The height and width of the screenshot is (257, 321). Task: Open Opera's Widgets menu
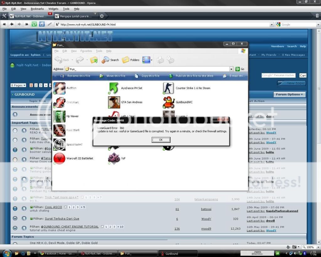click(x=53, y=9)
